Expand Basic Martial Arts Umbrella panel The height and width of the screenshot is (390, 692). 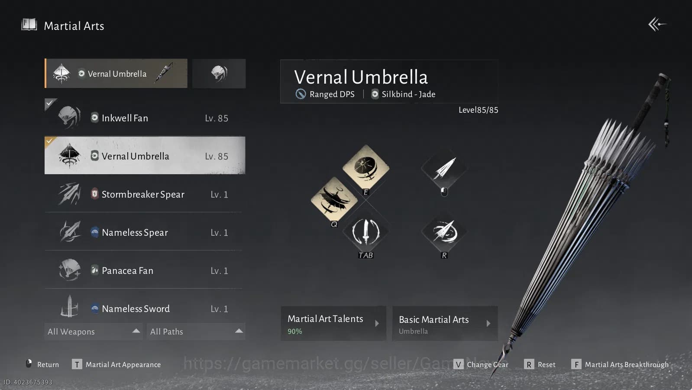[x=445, y=324]
